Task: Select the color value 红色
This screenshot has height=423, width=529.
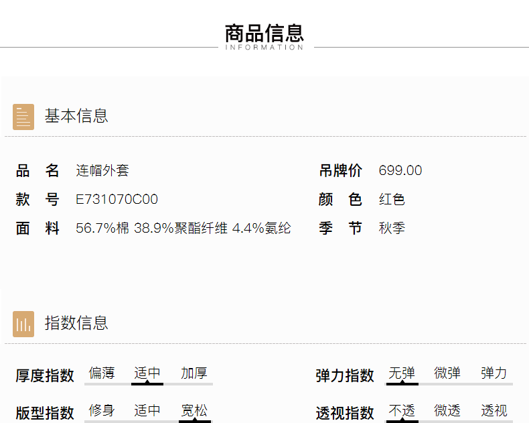Action: [x=392, y=199]
